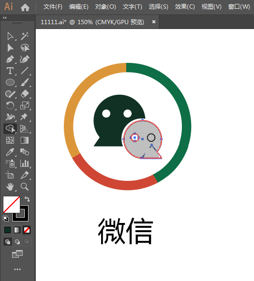Open the 编辑(E) menu

coord(79,7)
